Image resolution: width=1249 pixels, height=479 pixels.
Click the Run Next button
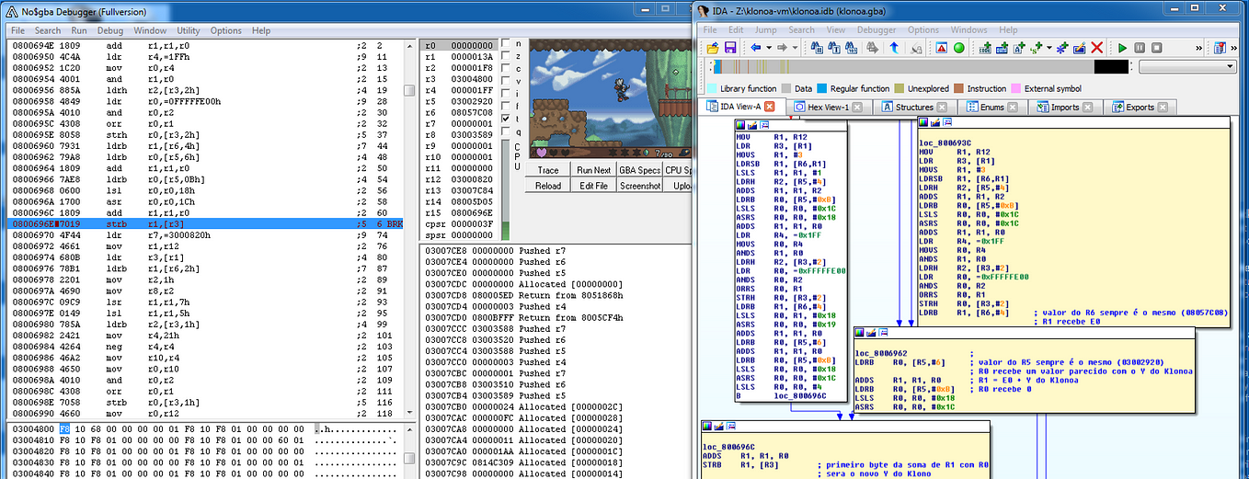pyautogui.click(x=594, y=170)
